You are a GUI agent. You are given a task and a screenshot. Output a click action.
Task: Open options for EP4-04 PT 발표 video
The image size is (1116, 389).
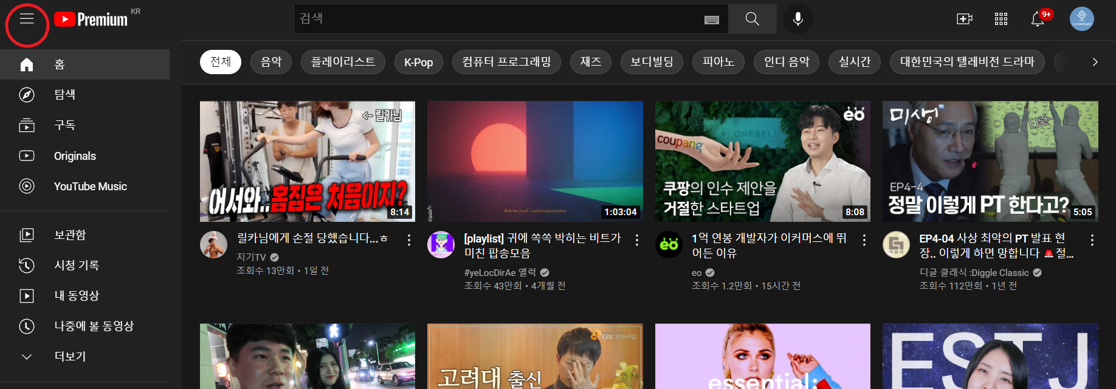[x=1092, y=240]
